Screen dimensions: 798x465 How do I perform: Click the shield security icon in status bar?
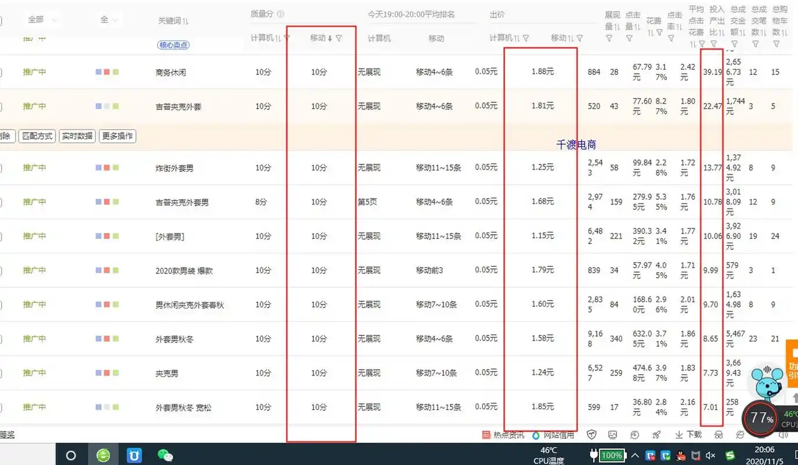pyautogui.click(x=592, y=434)
